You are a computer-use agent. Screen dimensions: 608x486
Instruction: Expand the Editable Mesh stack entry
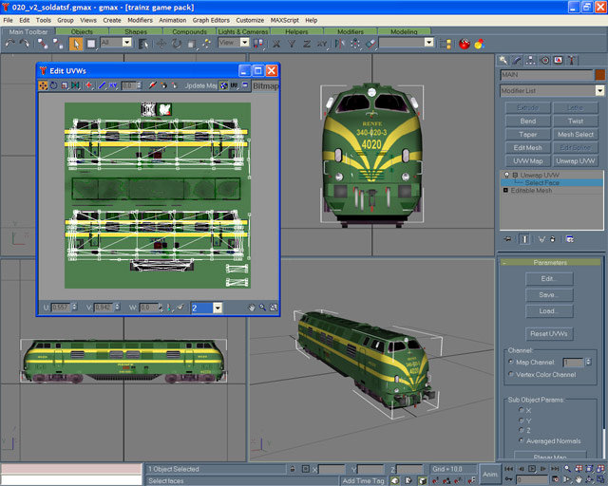coord(507,191)
